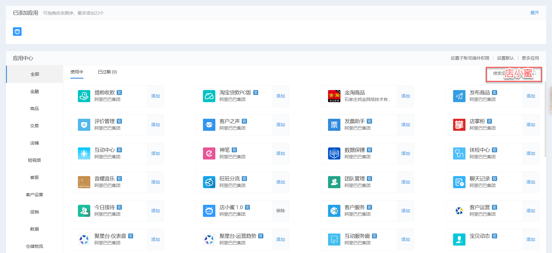Click the 金淘商品 app icon

[334, 96]
